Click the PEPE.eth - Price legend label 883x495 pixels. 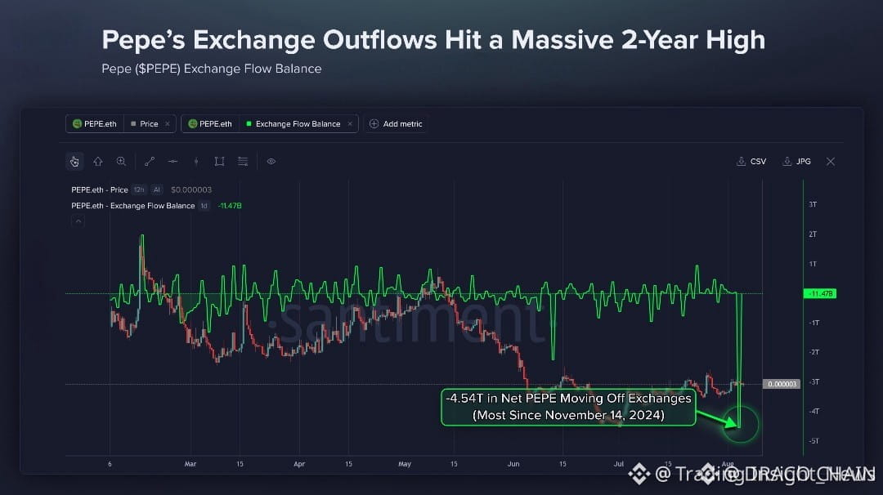(100, 190)
